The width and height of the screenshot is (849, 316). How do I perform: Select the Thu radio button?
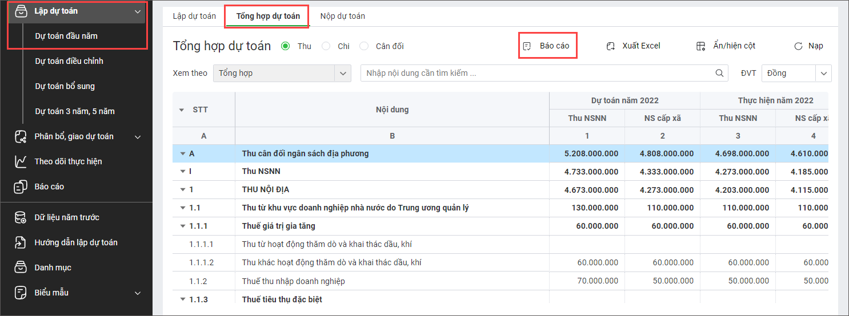click(286, 46)
